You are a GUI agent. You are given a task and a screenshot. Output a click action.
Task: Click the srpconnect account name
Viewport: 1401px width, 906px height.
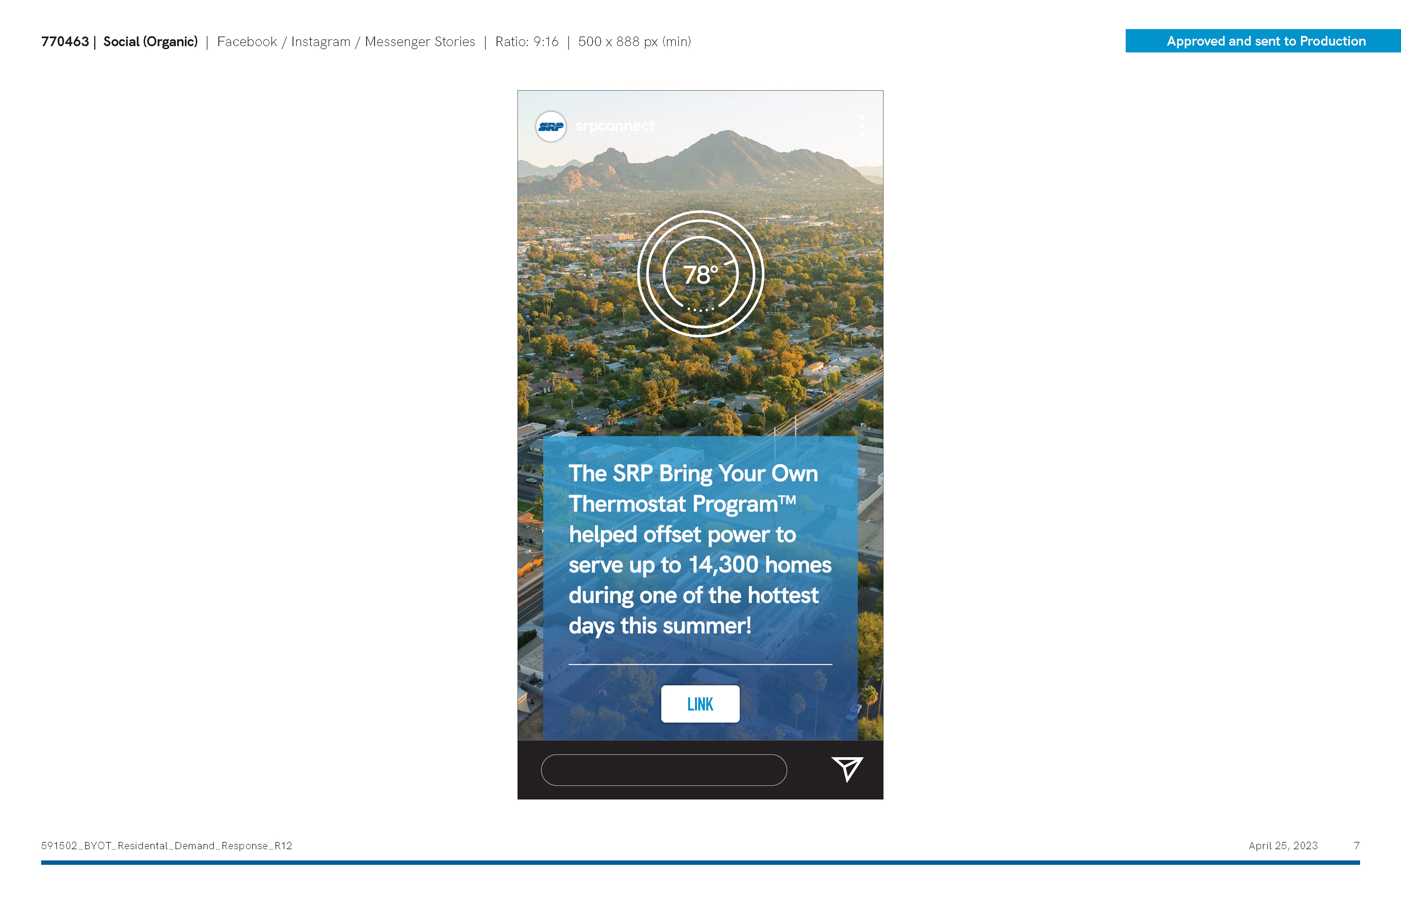(x=614, y=127)
